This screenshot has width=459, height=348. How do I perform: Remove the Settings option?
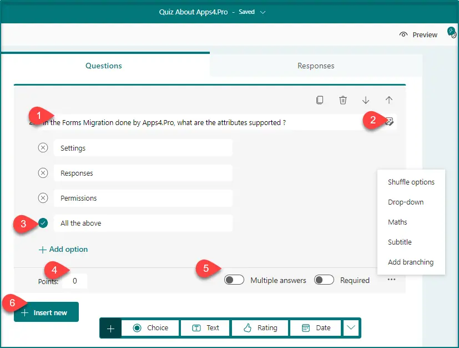(x=43, y=148)
